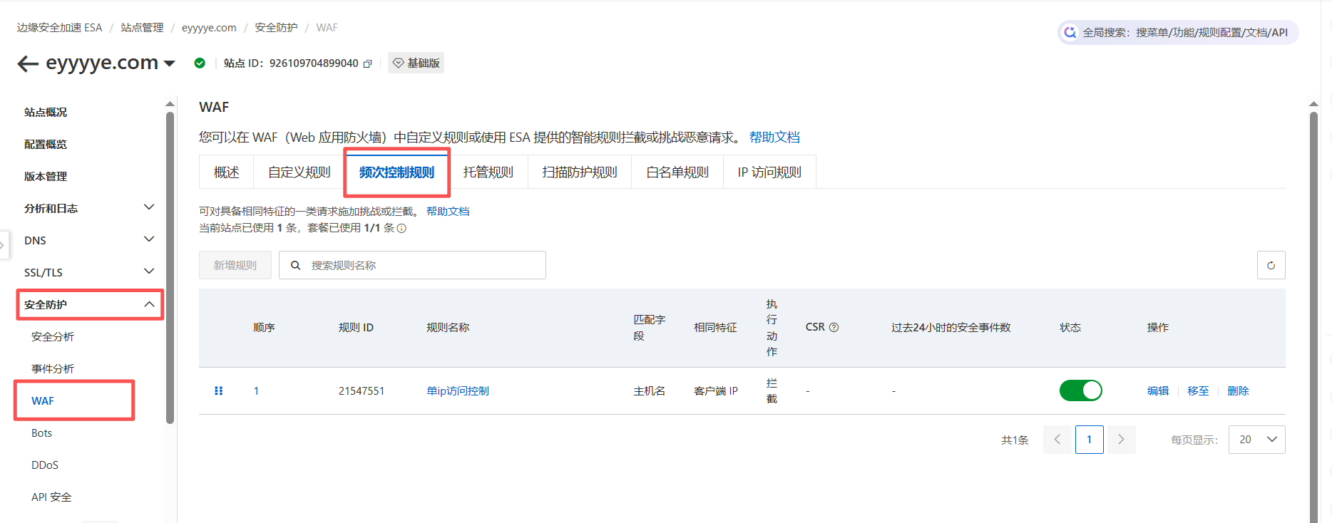The height and width of the screenshot is (523, 1332).
Task: Click the global search icon
Action: pos(1070,32)
